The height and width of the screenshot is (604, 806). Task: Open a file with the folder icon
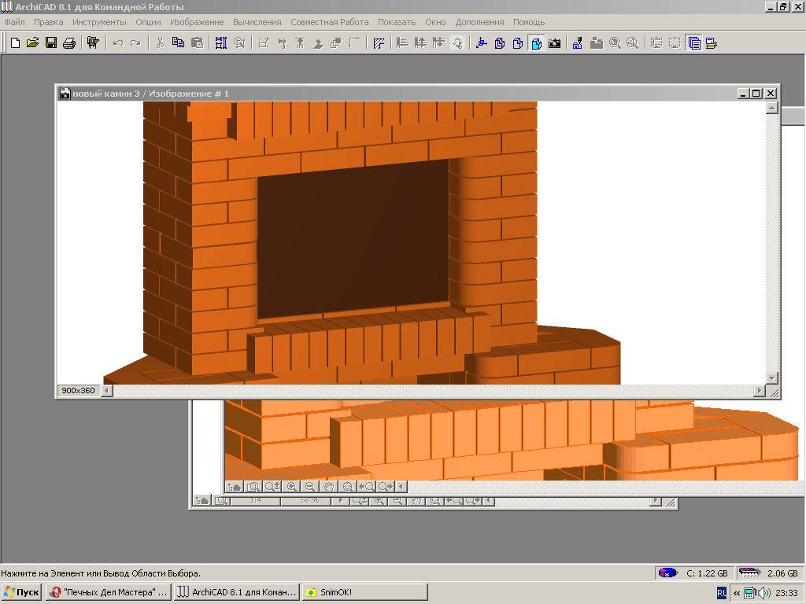coord(32,43)
